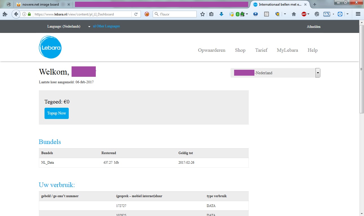Click the green figure extension icon

pyautogui.click(x=242, y=14)
